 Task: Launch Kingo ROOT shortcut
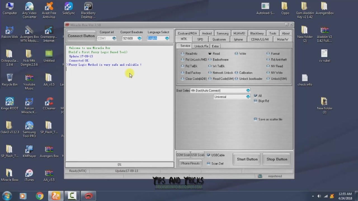10,104
